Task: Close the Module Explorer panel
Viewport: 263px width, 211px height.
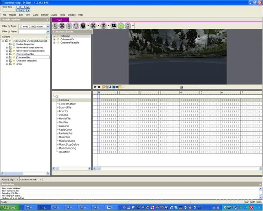Action: 47,20
